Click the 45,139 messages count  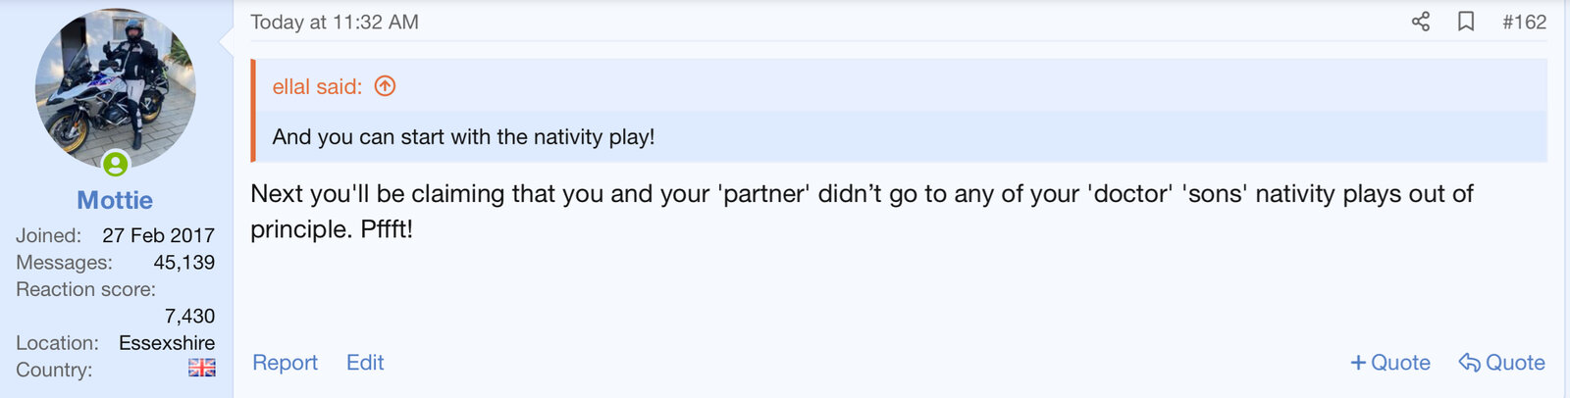pos(183,263)
